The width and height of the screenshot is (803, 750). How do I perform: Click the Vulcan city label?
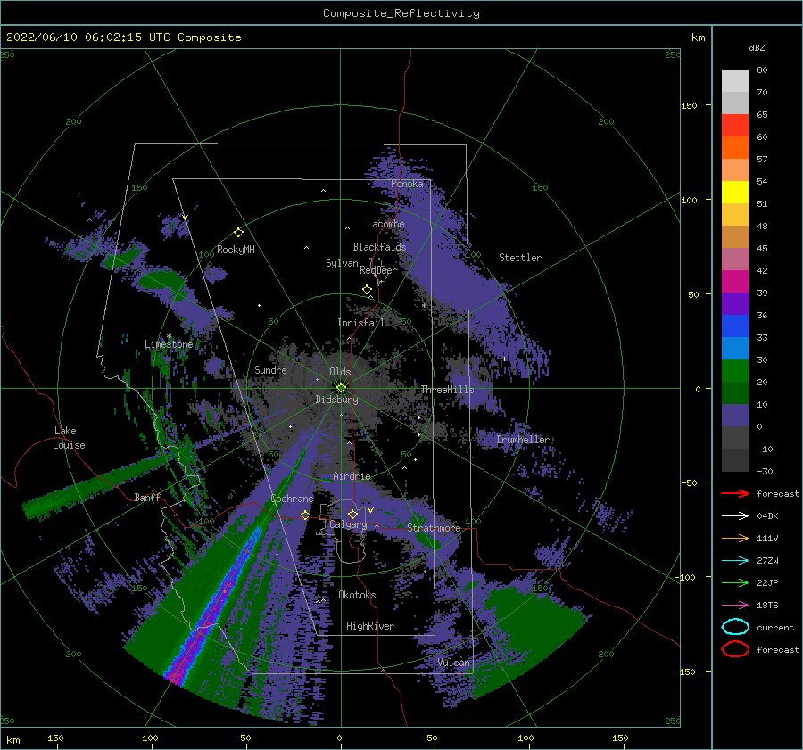[453, 663]
